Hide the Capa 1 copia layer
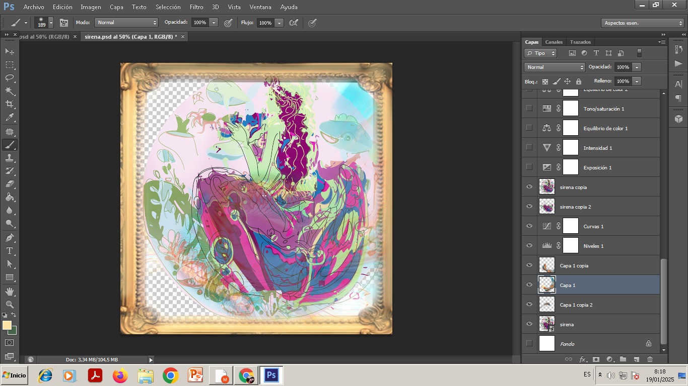 tap(529, 265)
